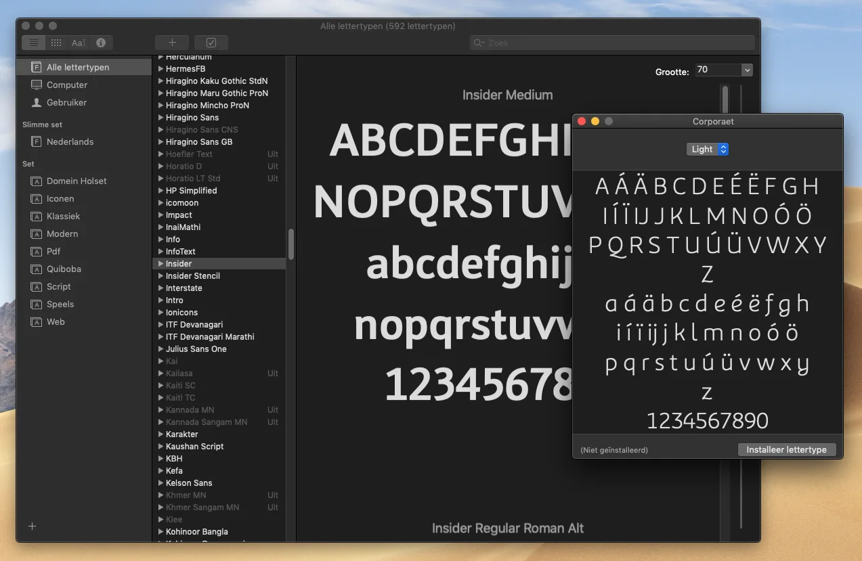862x561 pixels.
Task: Select Intro in font list
Action: (x=219, y=300)
